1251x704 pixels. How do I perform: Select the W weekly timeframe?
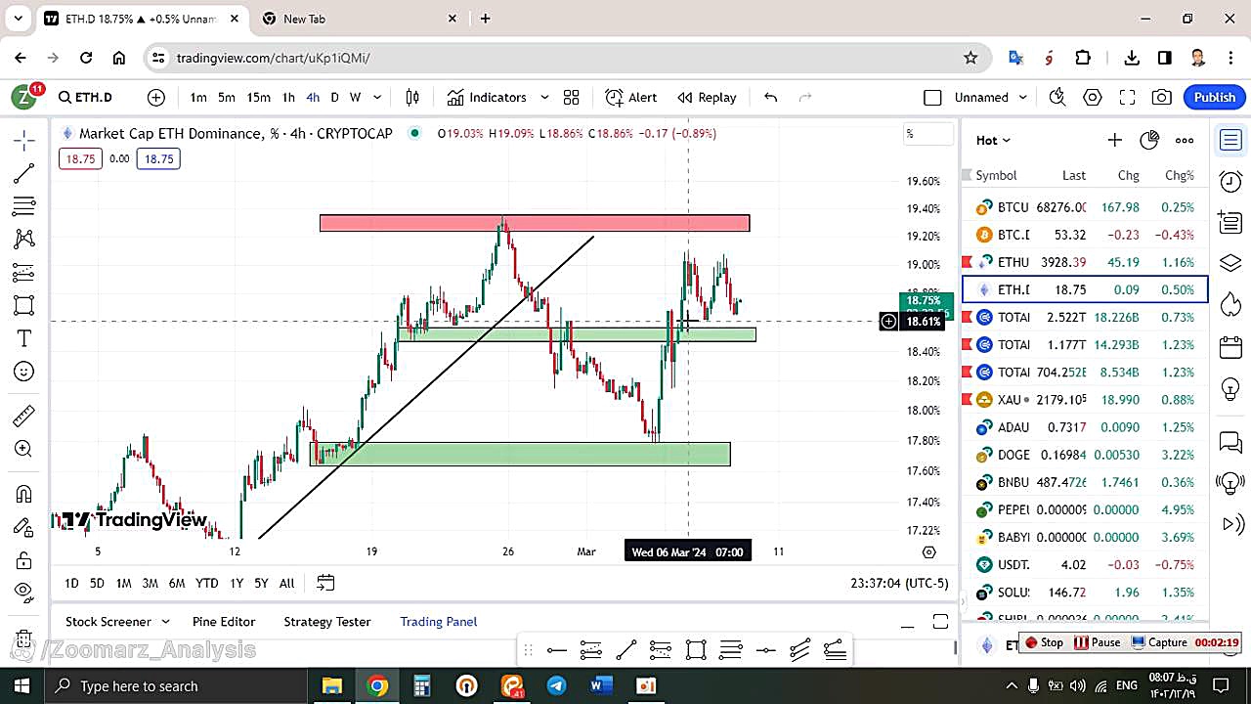click(x=355, y=97)
